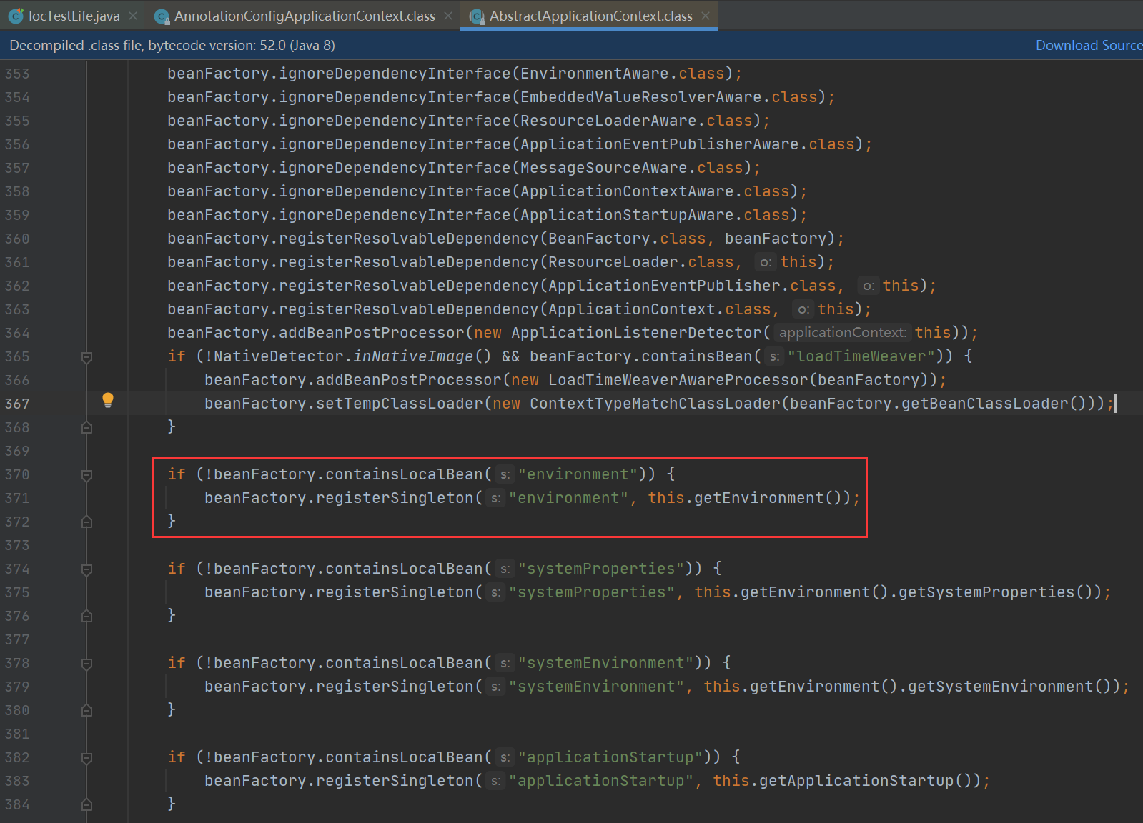
Task: Click 'ApplicationContextAware' on line 358
Action: pos(627,191)
